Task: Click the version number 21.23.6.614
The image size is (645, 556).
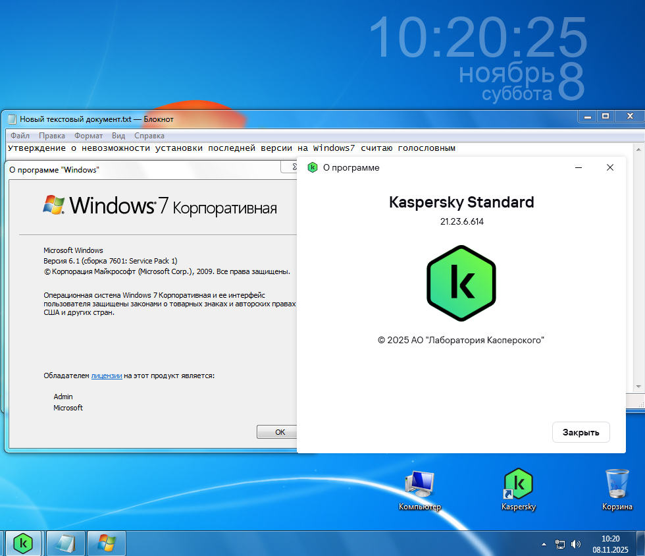Action: click(x=462, y=221)
